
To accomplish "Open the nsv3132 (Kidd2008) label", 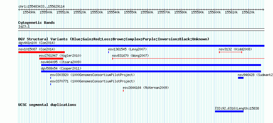I will (x=235, y=49).
